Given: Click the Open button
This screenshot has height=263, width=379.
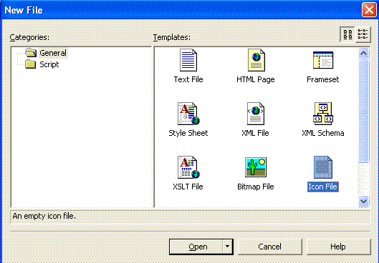Looking at the screenshot, I should coord(196,247).
